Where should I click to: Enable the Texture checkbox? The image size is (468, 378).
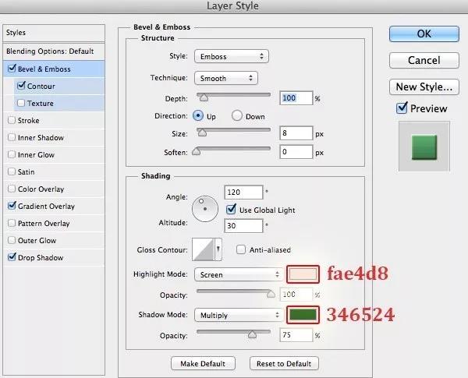click(21, 103)
